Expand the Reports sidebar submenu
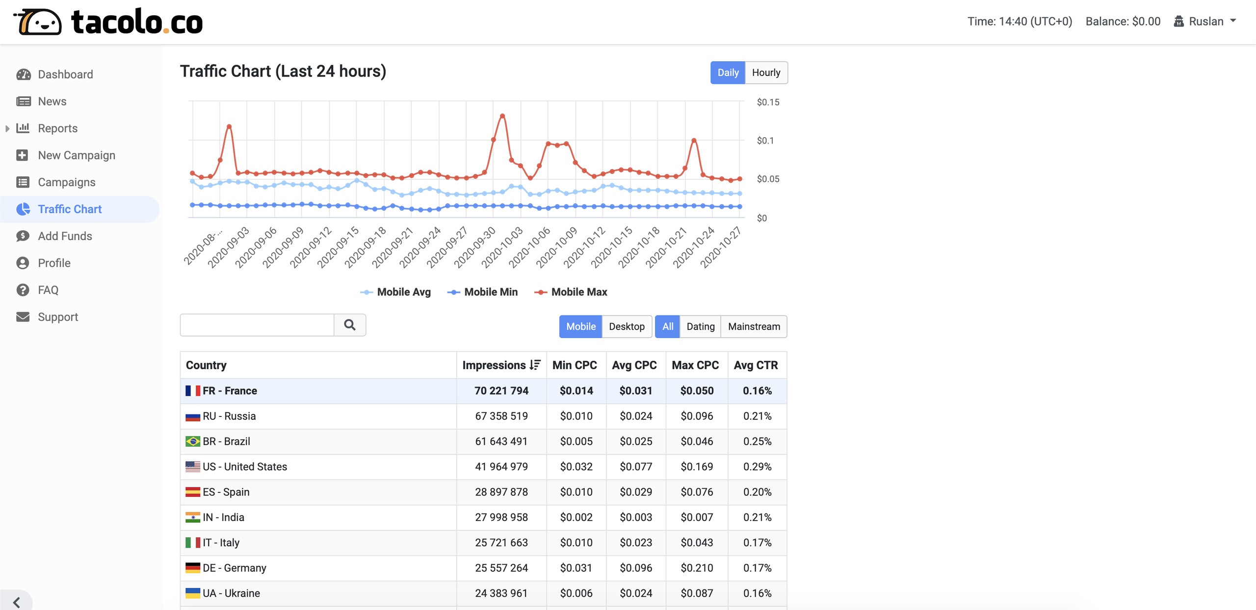This screenshot has width=1256, height=610. (x=7, y=128)
